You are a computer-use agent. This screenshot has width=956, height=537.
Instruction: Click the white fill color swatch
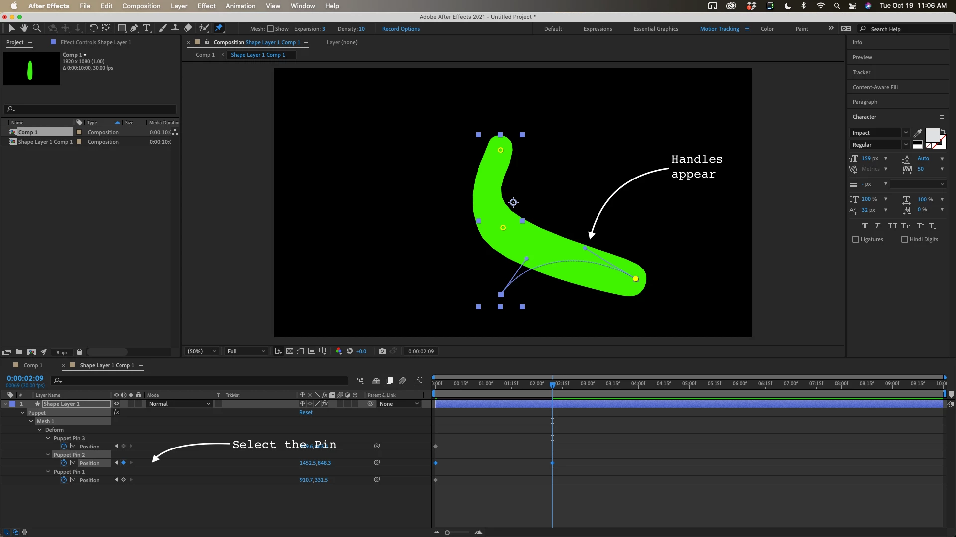pos(932,135)
